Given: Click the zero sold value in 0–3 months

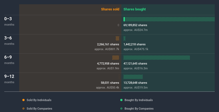Looking at the screenshot, I should [x=118, y=25].
